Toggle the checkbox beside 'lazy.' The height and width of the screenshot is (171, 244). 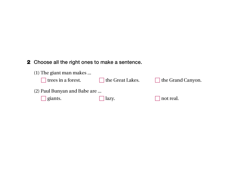101,98
